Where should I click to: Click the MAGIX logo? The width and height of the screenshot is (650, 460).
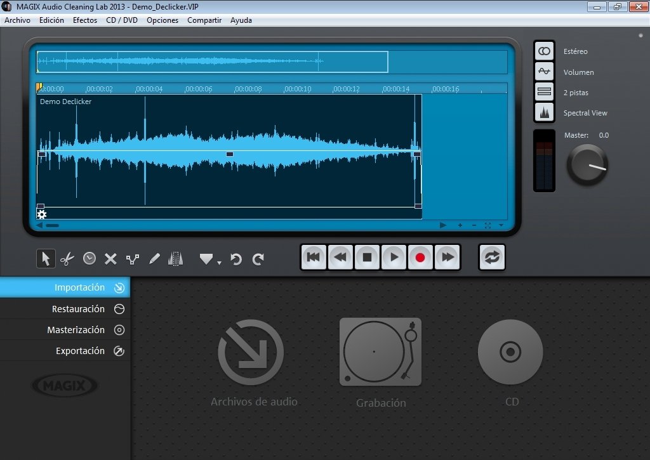pos(65,385)
